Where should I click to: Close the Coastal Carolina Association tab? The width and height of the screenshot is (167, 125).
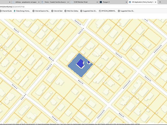68,2
